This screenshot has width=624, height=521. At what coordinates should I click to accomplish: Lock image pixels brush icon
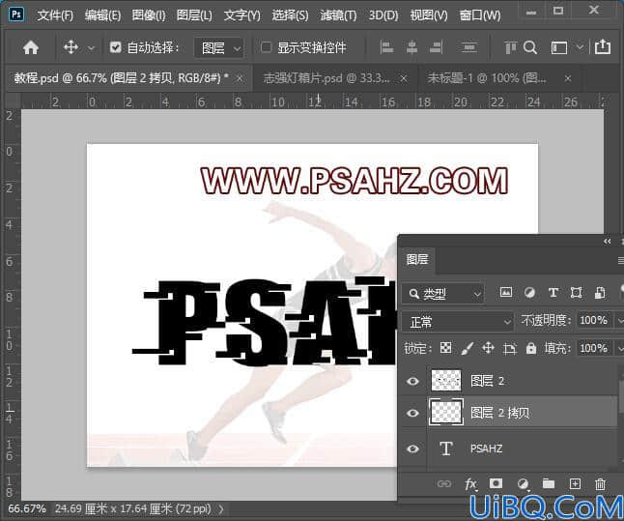point(468,349)
